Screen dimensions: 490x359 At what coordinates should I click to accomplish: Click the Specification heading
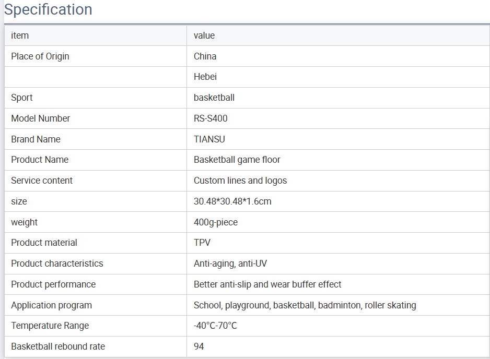tap(48, 9)
